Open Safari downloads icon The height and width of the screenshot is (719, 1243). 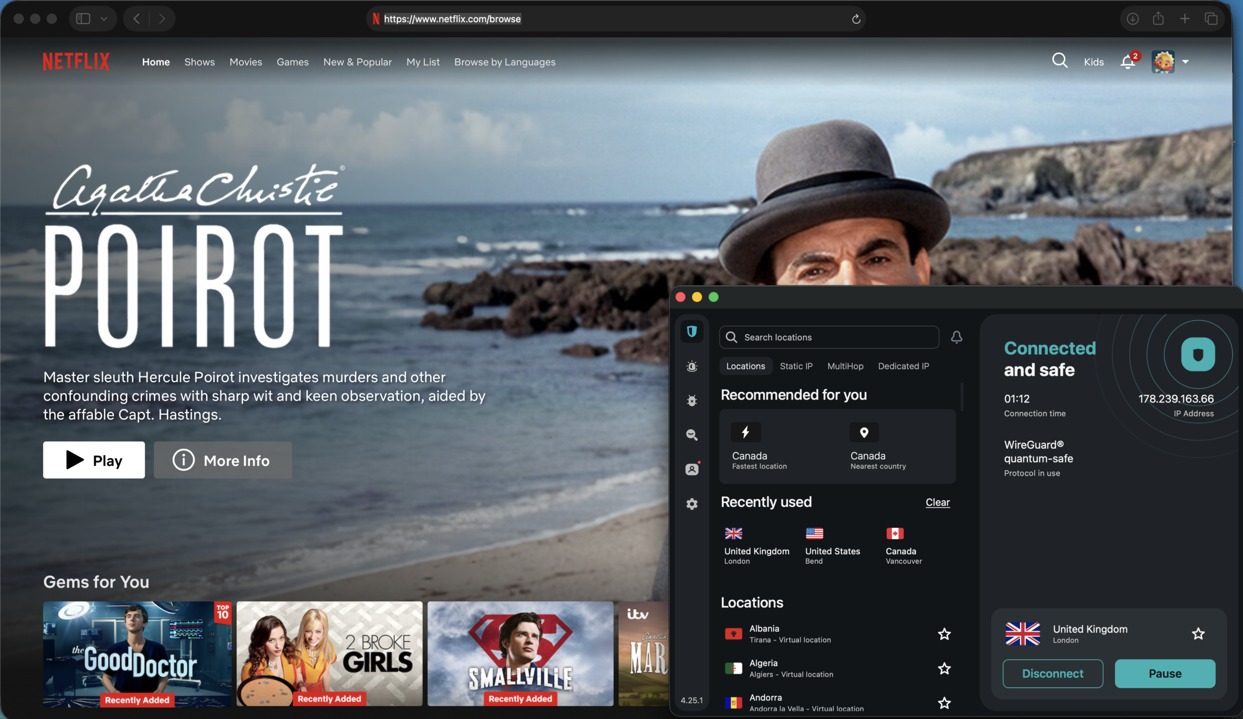click(1132, 19)
